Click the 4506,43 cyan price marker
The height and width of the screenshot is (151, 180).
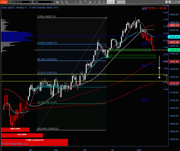pos(174,37)
